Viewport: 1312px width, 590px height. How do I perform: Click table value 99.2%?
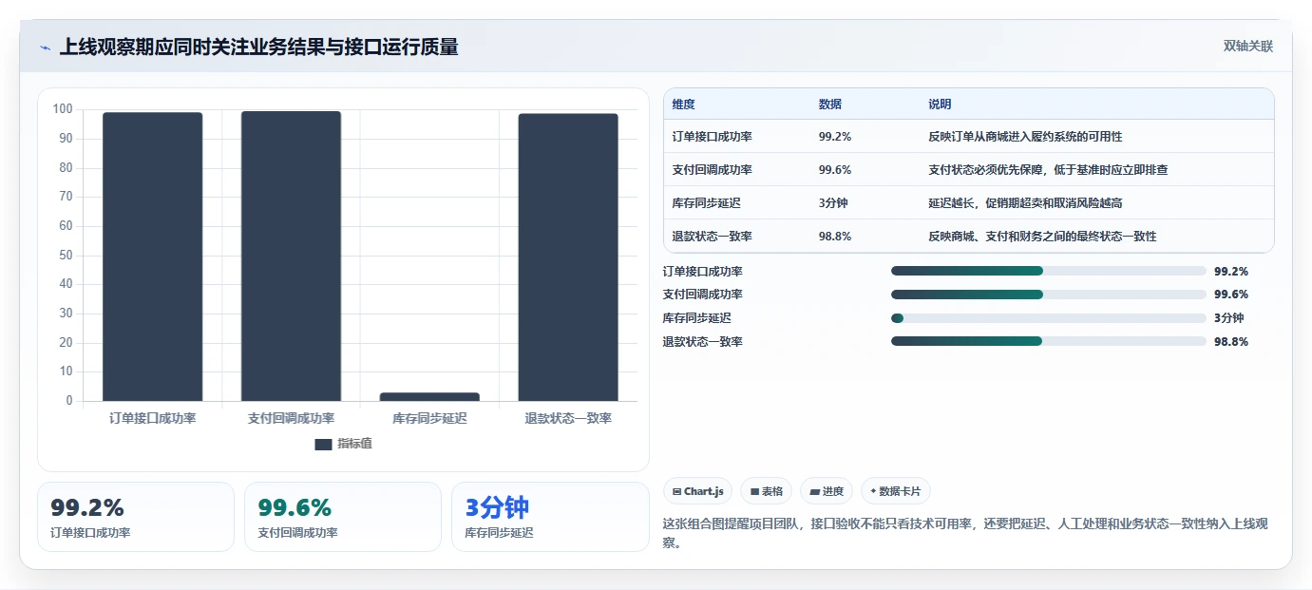[x=834, y=137]
